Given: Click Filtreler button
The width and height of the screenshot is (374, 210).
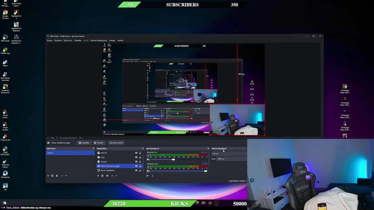Looking at the screenshot, I should [99, 143].
